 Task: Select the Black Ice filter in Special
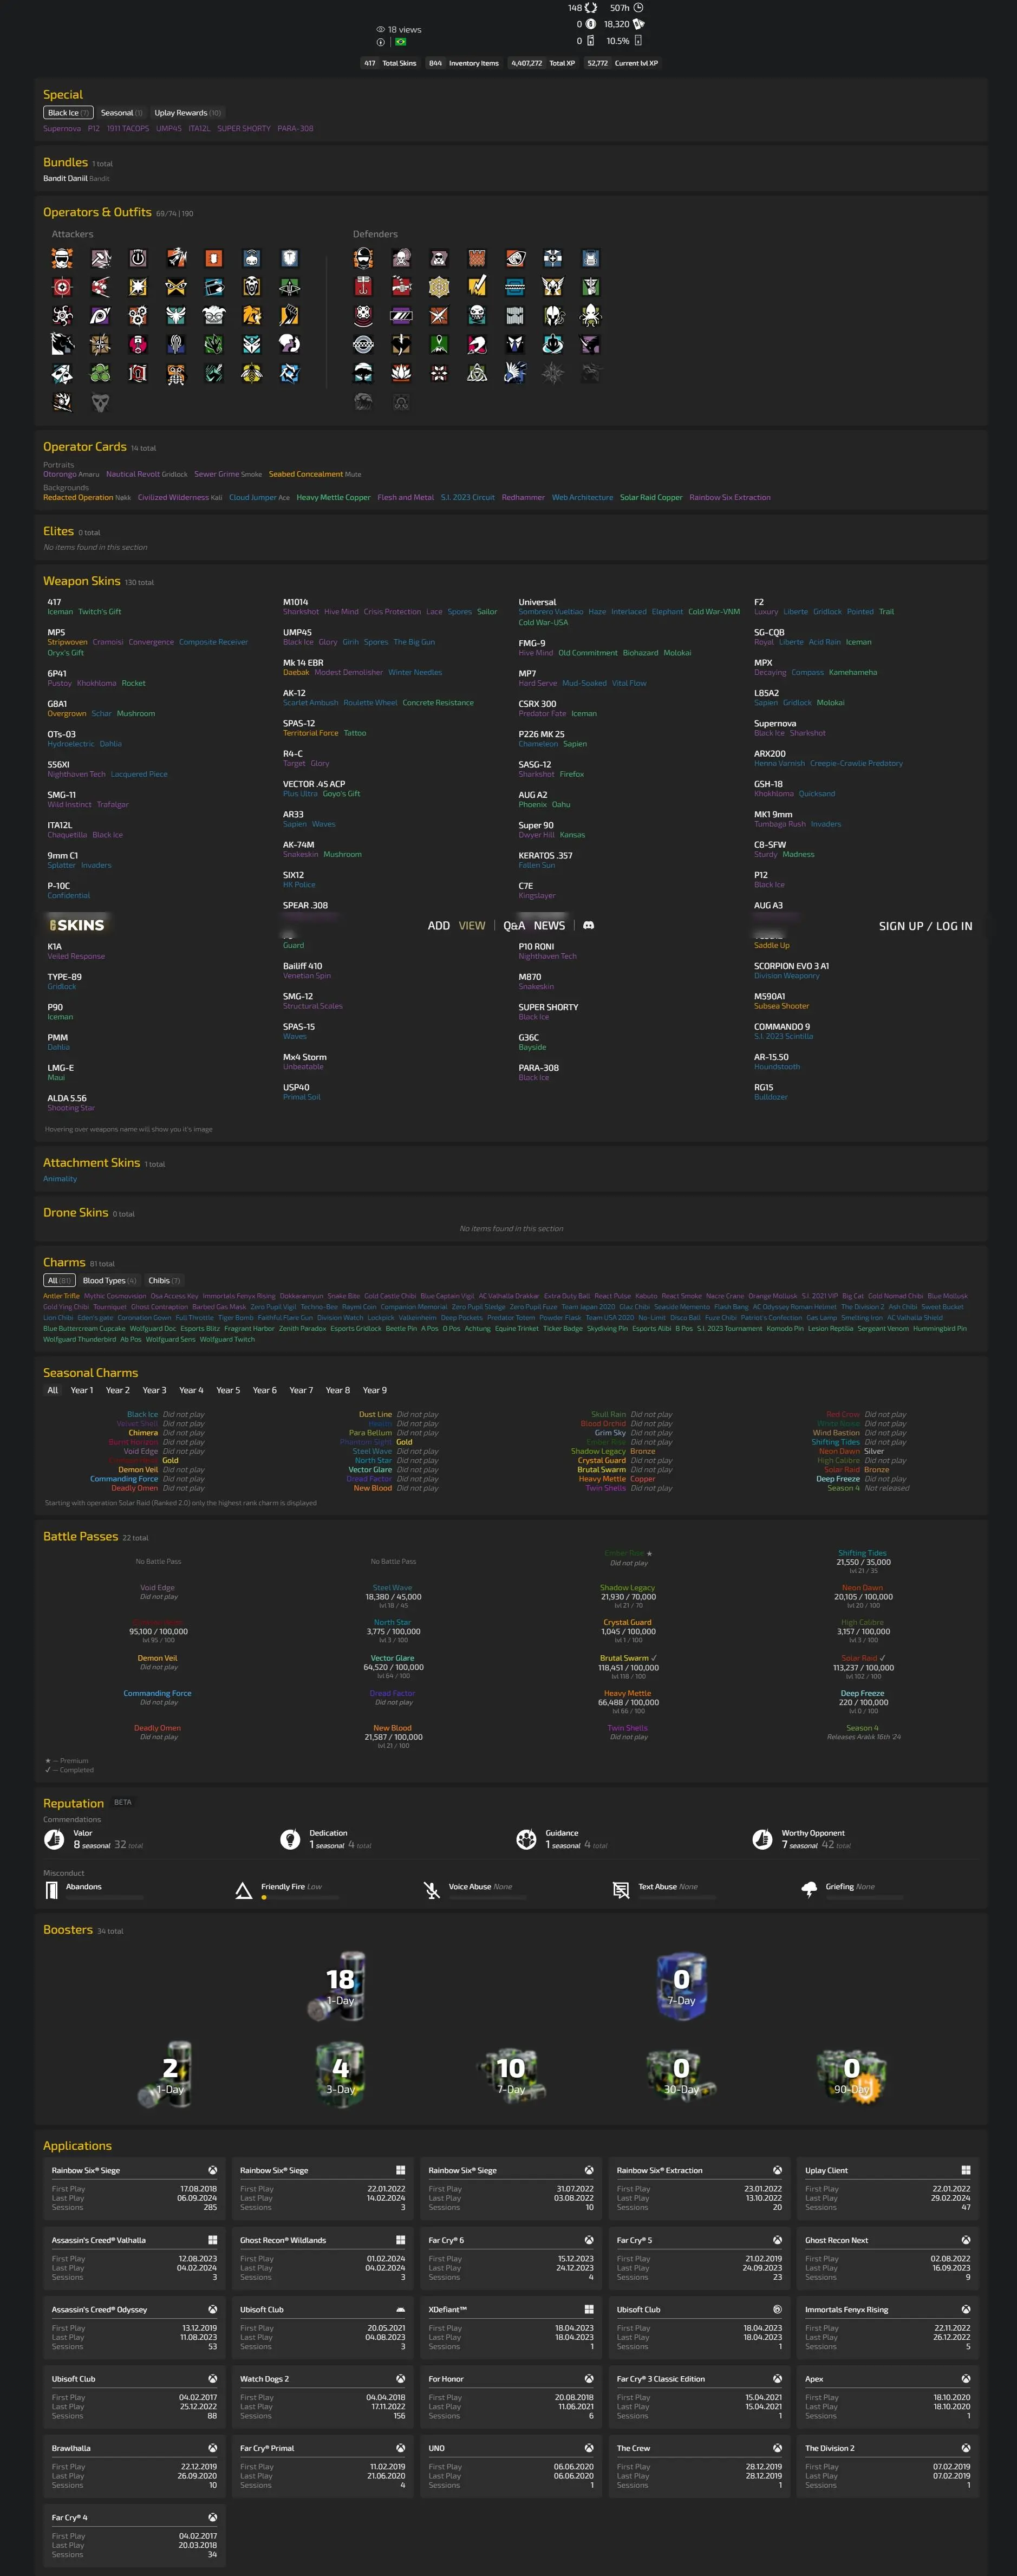(x=68, y=113)
